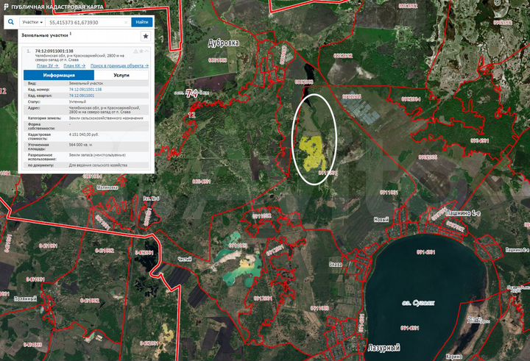
Task: Open the Участки search type dropdown
Action: (x=32, y=22)
